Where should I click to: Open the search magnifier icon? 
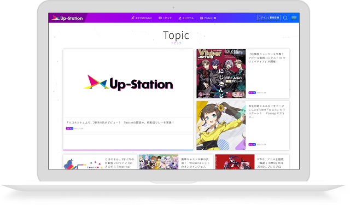point(285,18)
